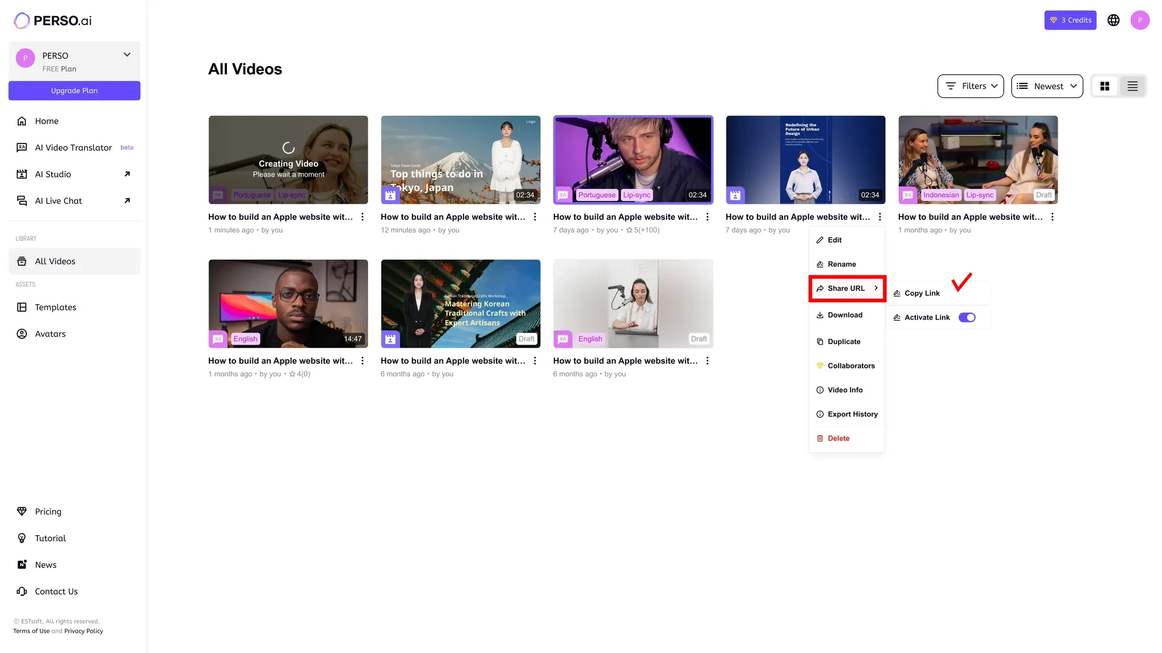Image resolution: width=1162 pixels, height=653 pixels.
Task: Click the AI Live Chat sidebar icon
Action: coord(22,201)
